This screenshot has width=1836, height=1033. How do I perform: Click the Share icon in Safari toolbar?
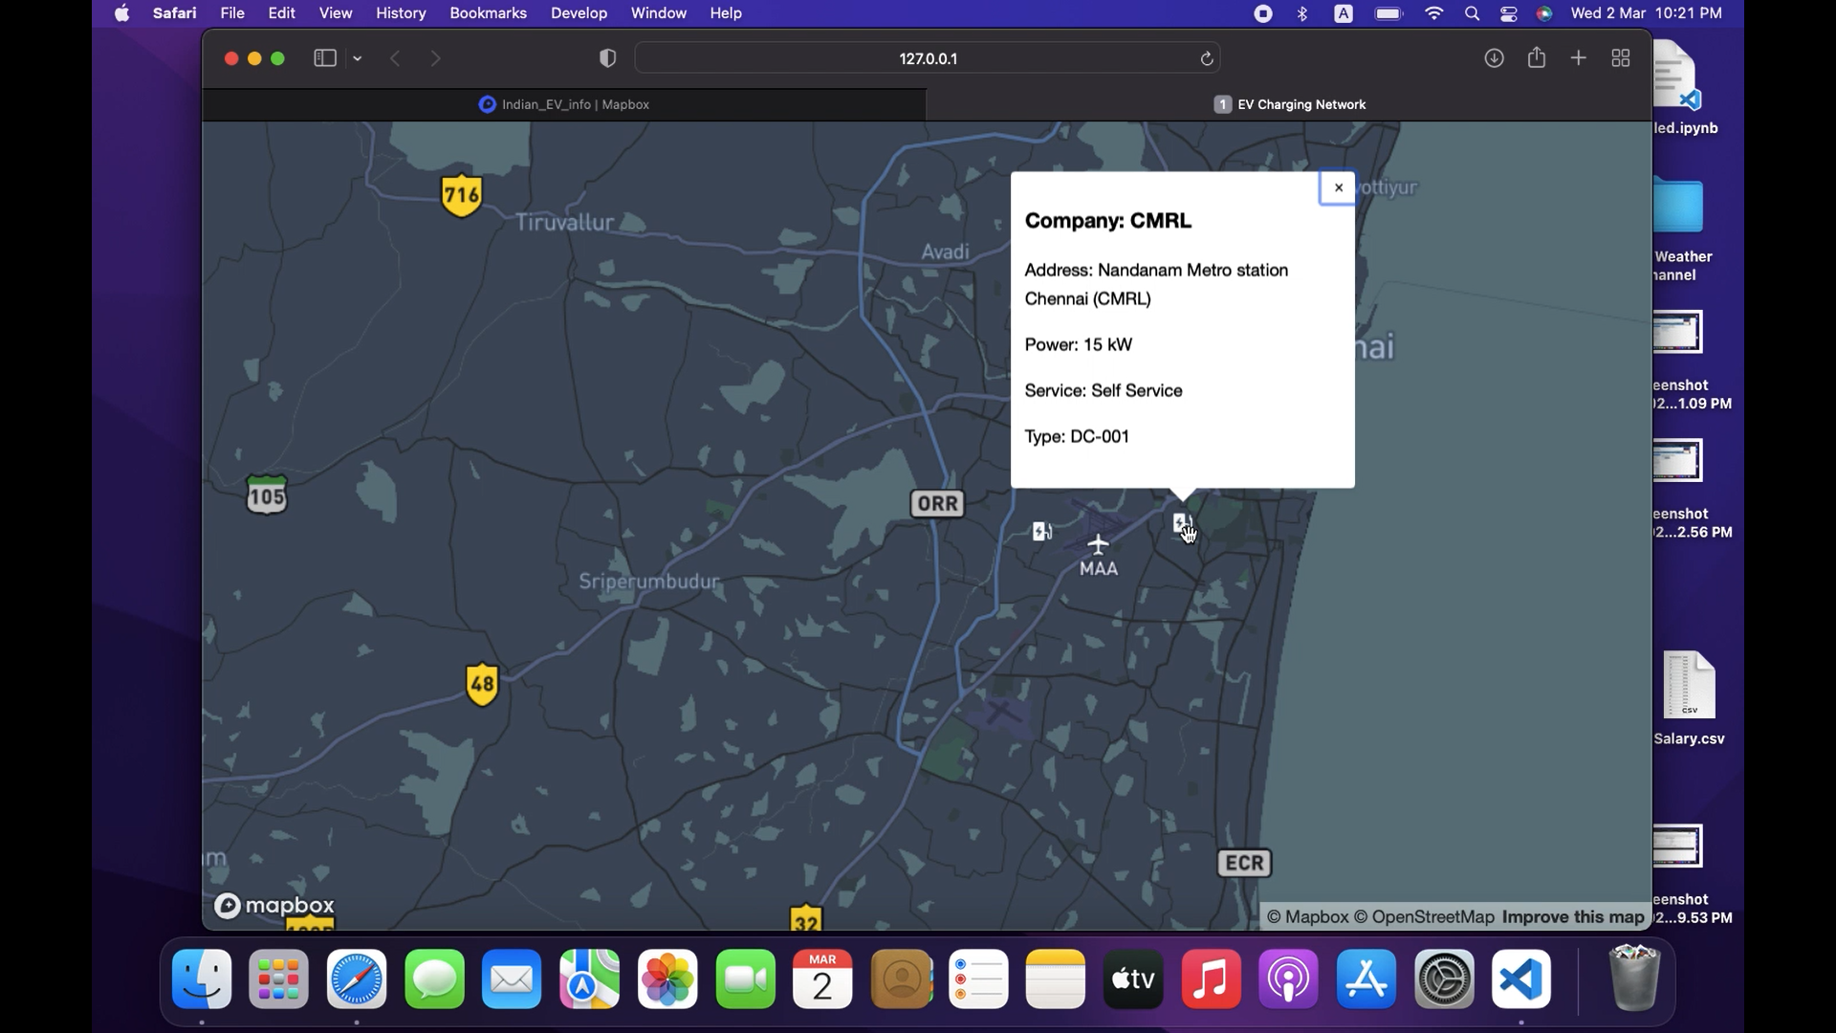tap(1537, 58)
